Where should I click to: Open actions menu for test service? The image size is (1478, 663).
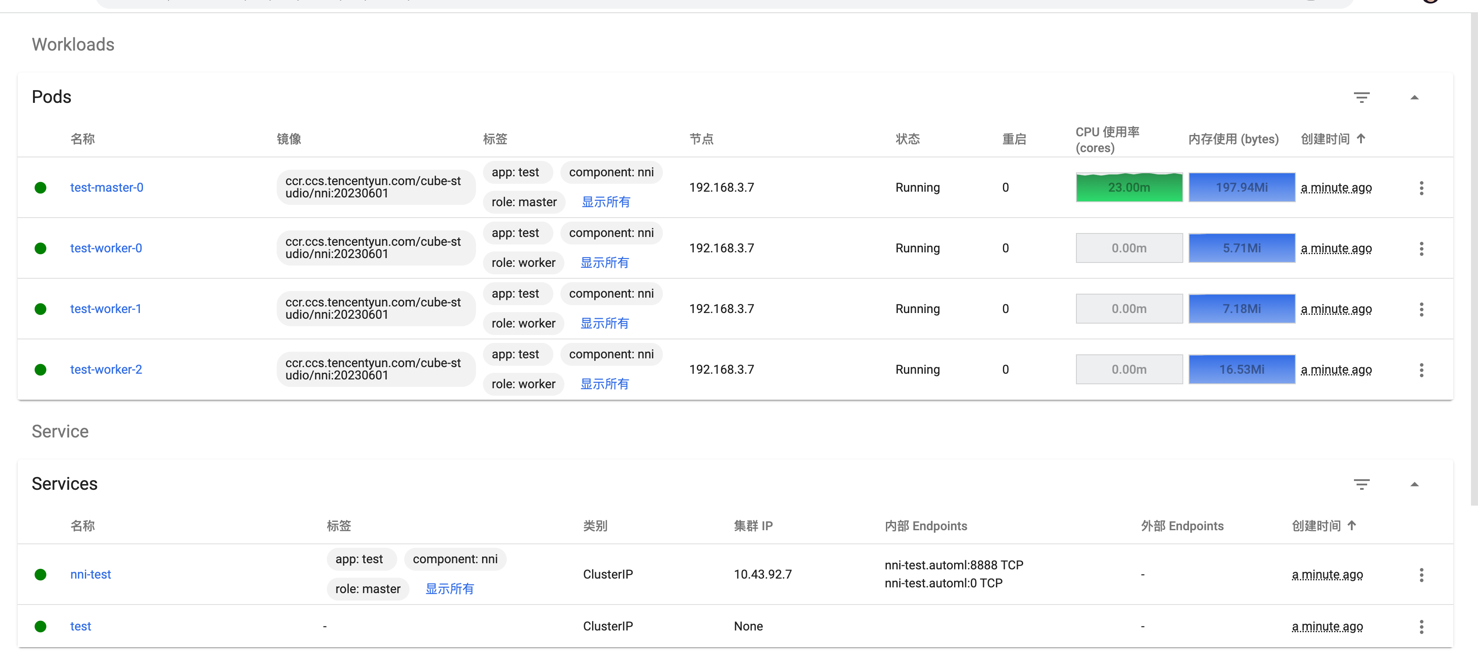[x=1421, y=627]
